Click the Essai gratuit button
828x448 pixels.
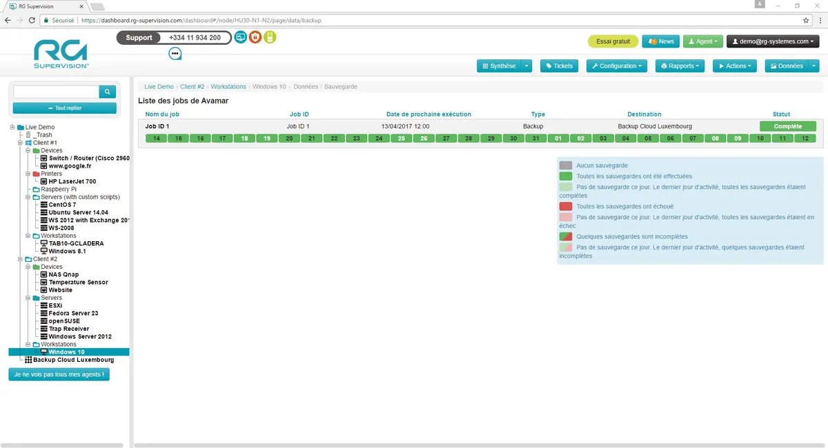click(613, 41)
